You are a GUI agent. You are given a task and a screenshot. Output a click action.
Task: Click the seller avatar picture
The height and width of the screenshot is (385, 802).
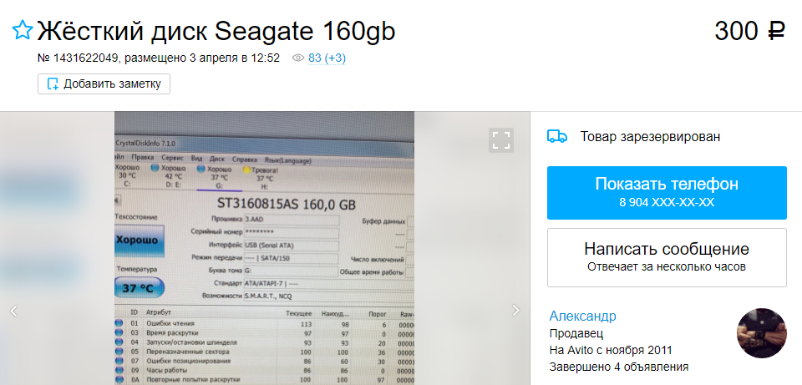(x=761, y=333)
